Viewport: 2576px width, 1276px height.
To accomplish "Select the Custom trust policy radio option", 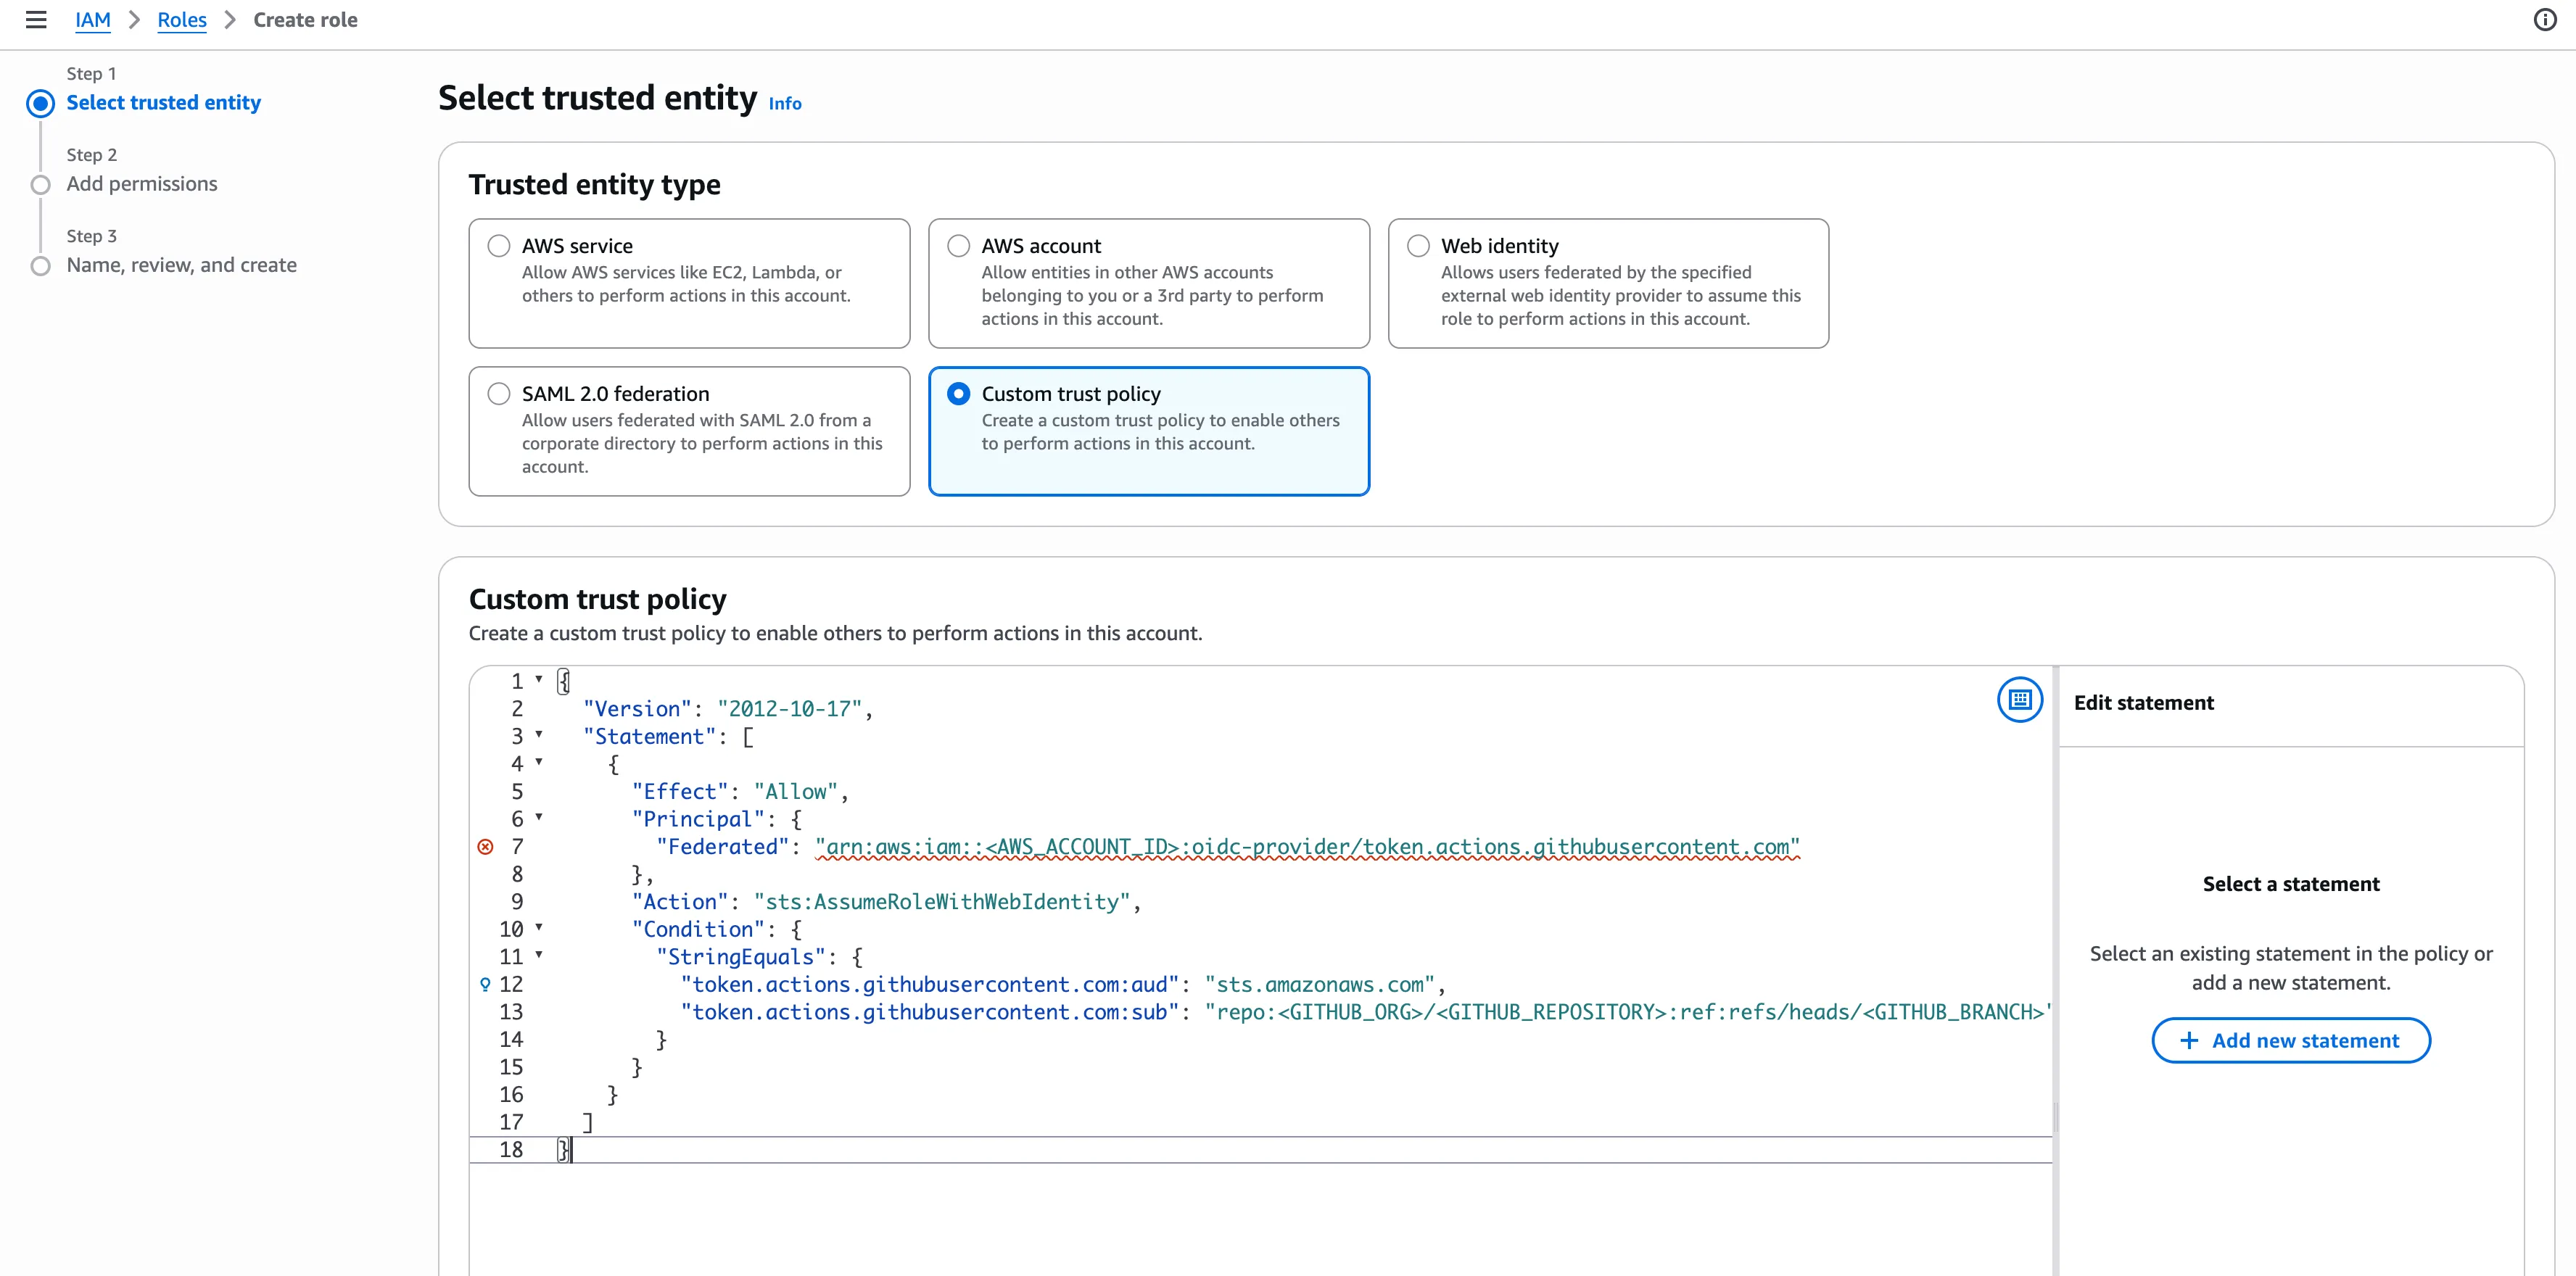I will (959, 394).
